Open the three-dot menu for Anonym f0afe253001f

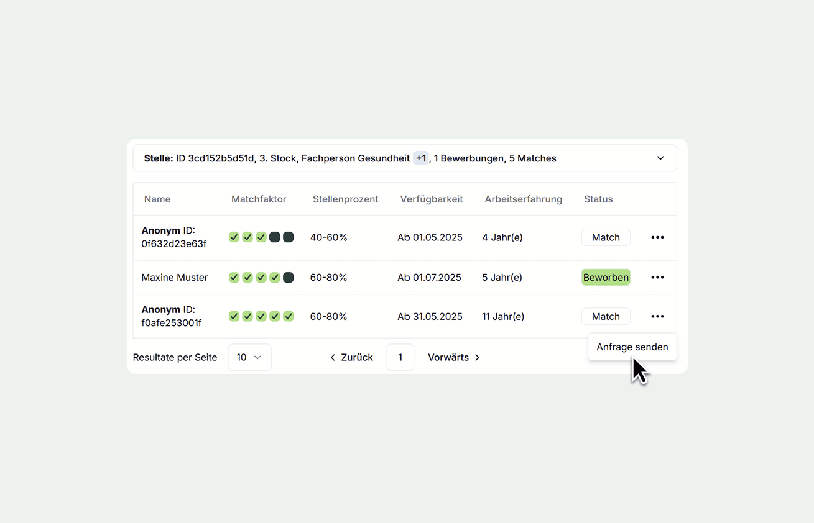point(657,317)
